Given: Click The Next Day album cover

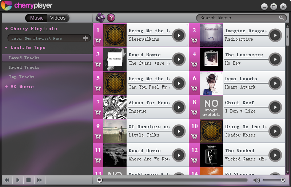Looking at the screenshot, I should tap(115, 59).
